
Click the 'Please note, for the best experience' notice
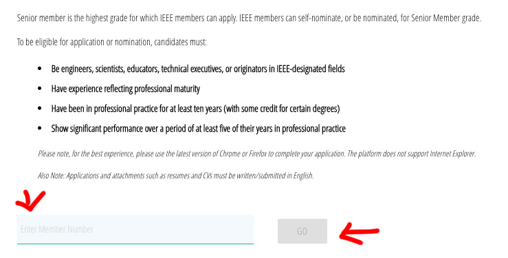pyautogui.click(x=257, y=154)
